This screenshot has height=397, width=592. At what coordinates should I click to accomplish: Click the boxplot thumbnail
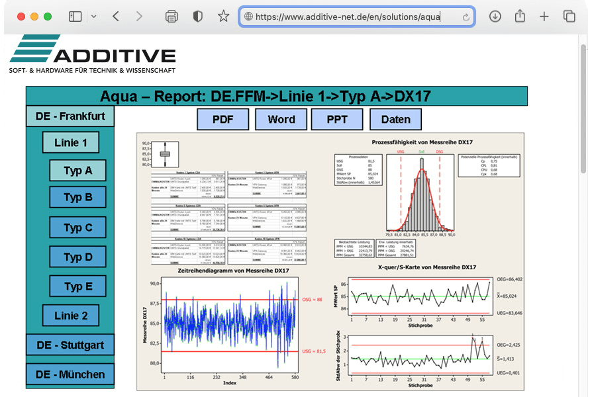click(165, 154)
